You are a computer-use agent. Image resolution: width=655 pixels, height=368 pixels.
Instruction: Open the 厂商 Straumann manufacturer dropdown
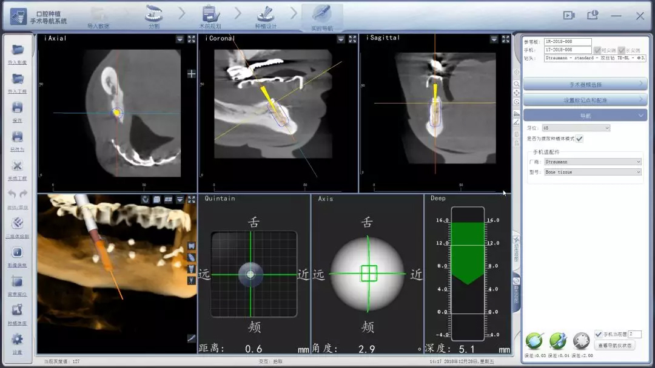tap(592, 162)
